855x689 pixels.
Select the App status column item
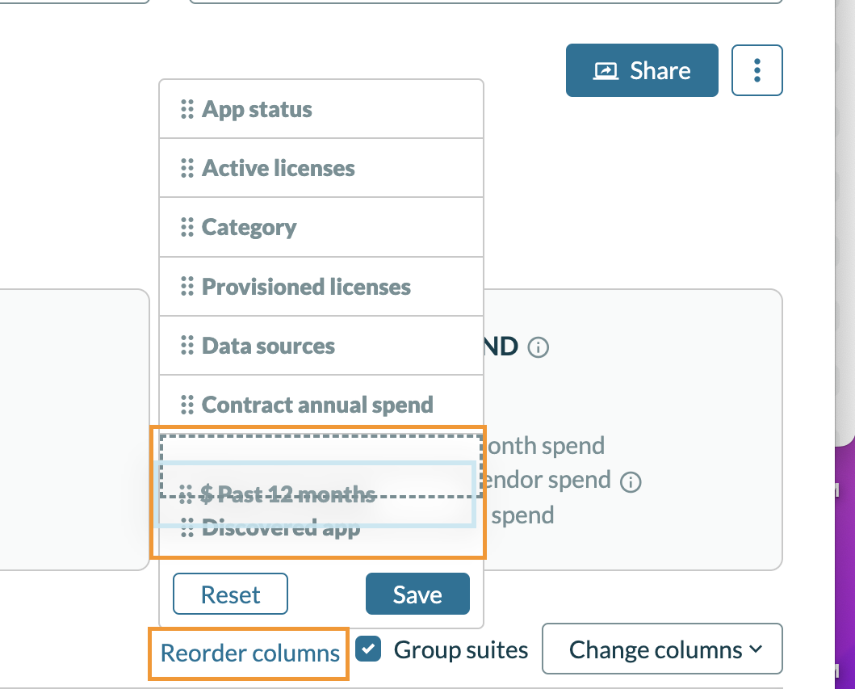pyautogui.click(x=257, y=109)
